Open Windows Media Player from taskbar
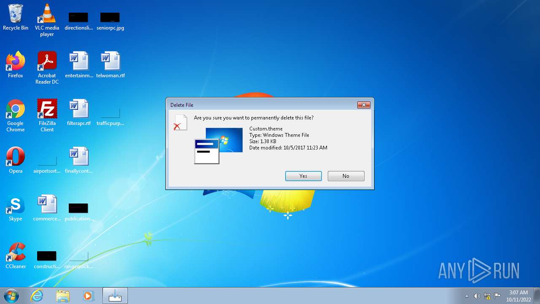Viewport: 540px width, 304px height. [88, 296]
